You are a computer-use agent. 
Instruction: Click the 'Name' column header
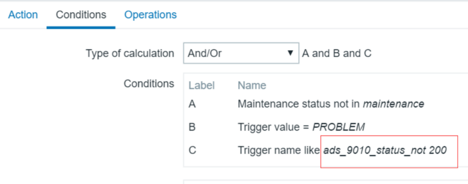[x=252, y=85]
